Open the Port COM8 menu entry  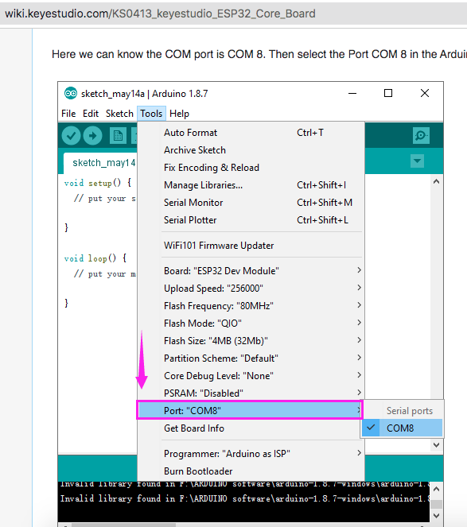(x=250, y=410)
